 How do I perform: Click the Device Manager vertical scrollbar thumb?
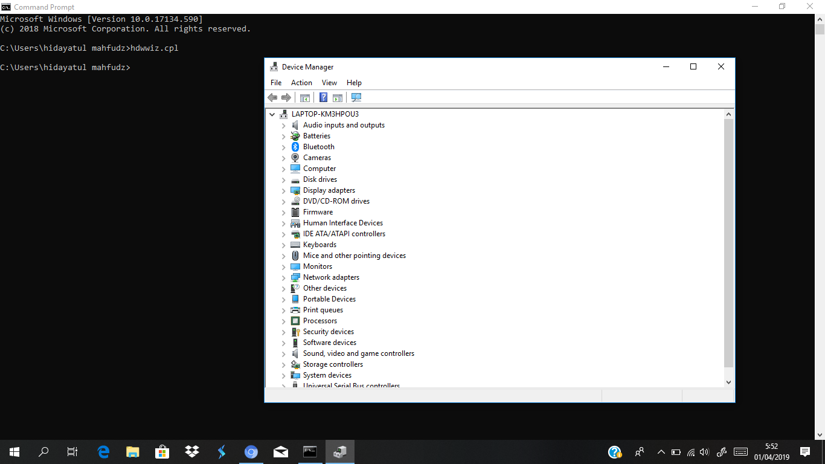click(728, 243)
